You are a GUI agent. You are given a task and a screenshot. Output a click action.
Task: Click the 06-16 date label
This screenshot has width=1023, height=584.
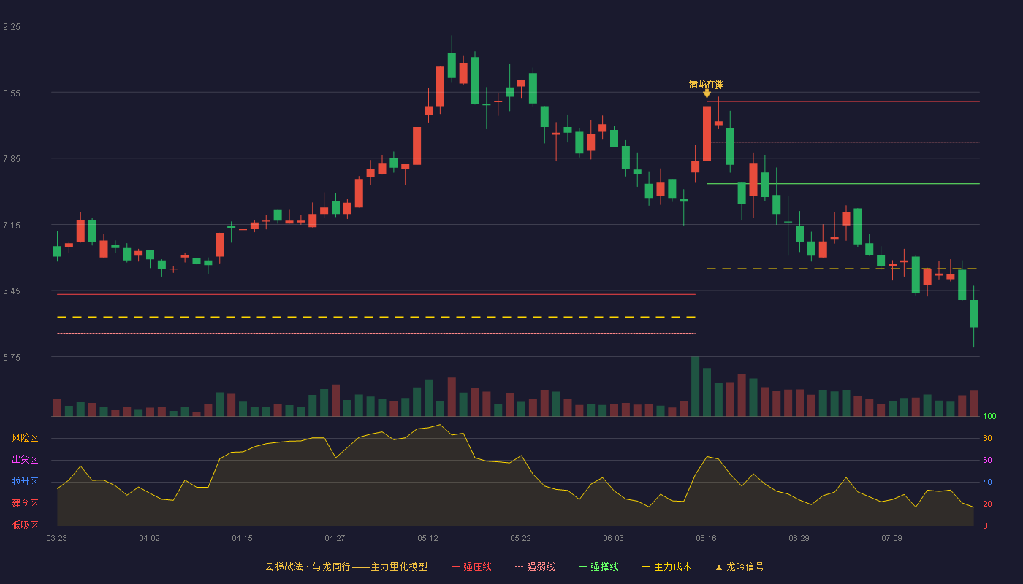point(707,538)
